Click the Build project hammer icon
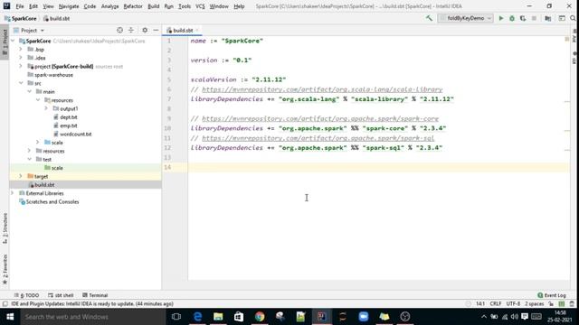Screen dimensions: 579x325 (429, 18)
